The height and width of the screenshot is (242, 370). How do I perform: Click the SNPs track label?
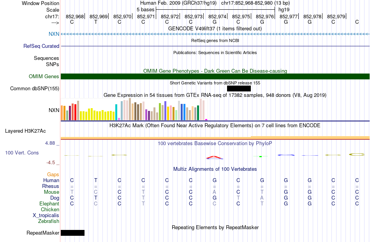[x=53, y=64]
